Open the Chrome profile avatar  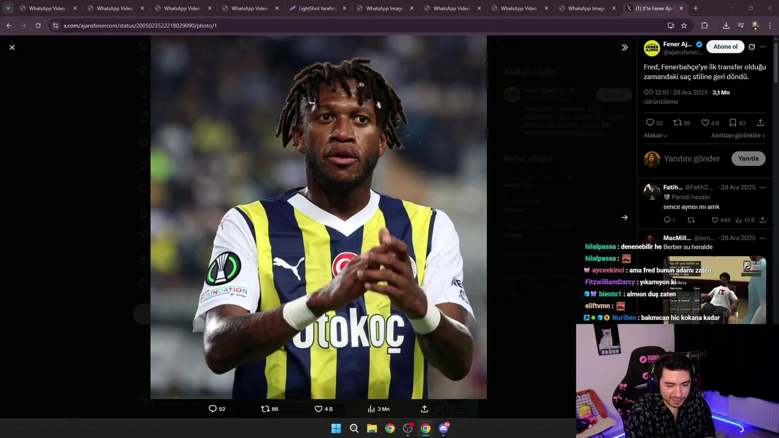[755, 26]
